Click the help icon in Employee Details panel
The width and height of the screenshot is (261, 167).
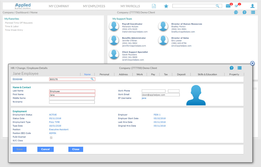(232, 68)
